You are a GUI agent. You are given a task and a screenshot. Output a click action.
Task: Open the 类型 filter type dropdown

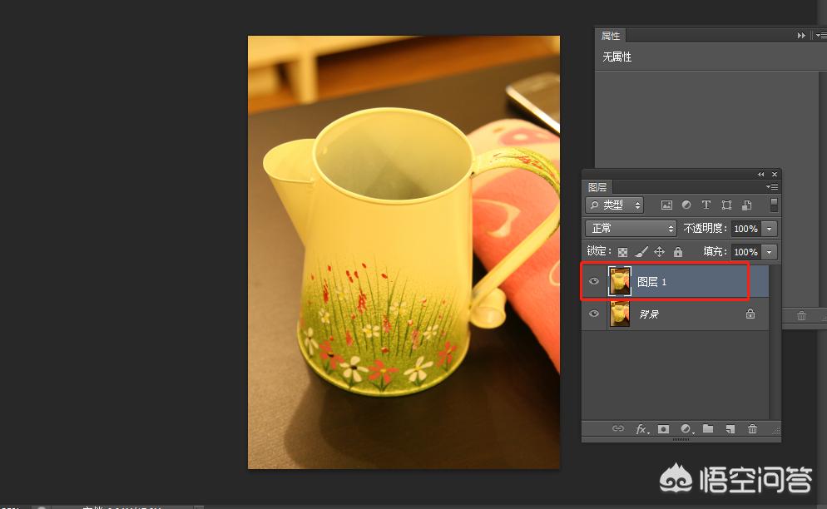click(x=614, y=205)
